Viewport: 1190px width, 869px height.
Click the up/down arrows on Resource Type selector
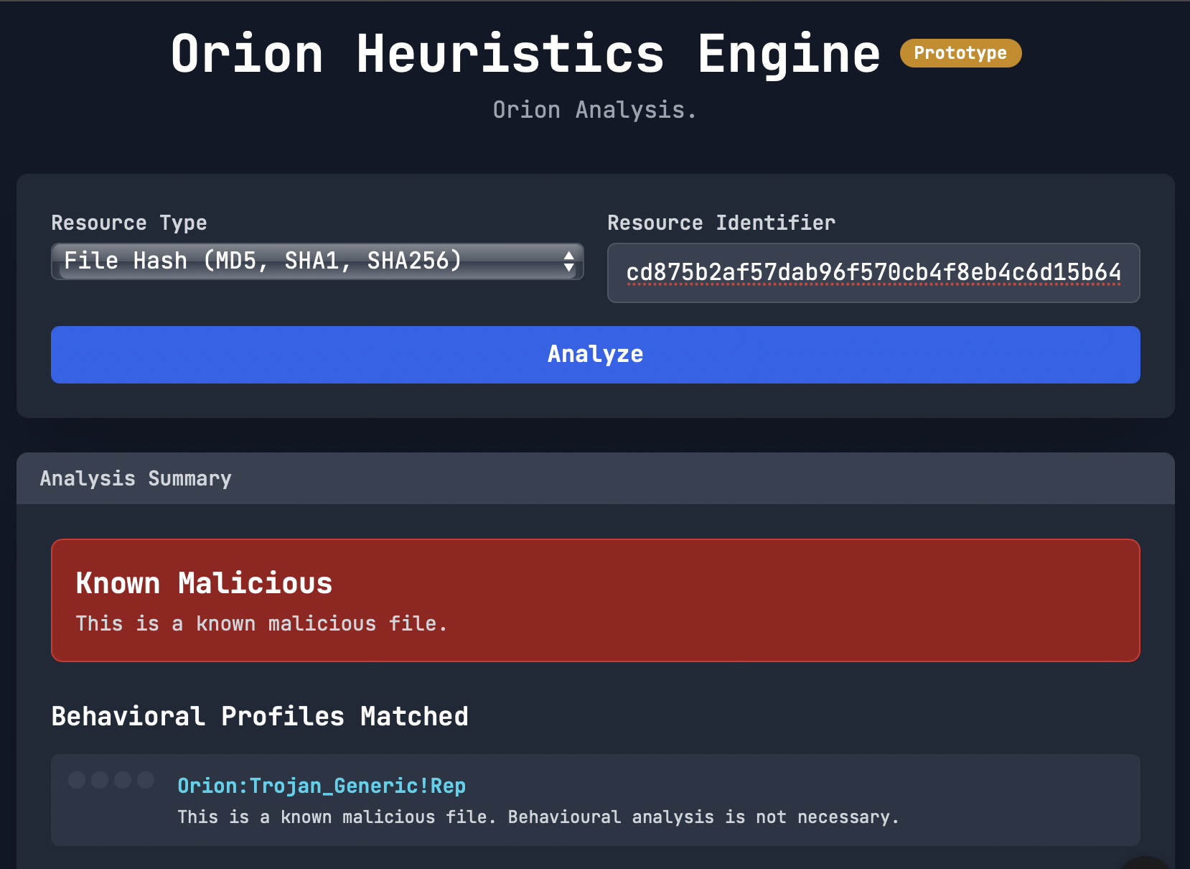568,261
